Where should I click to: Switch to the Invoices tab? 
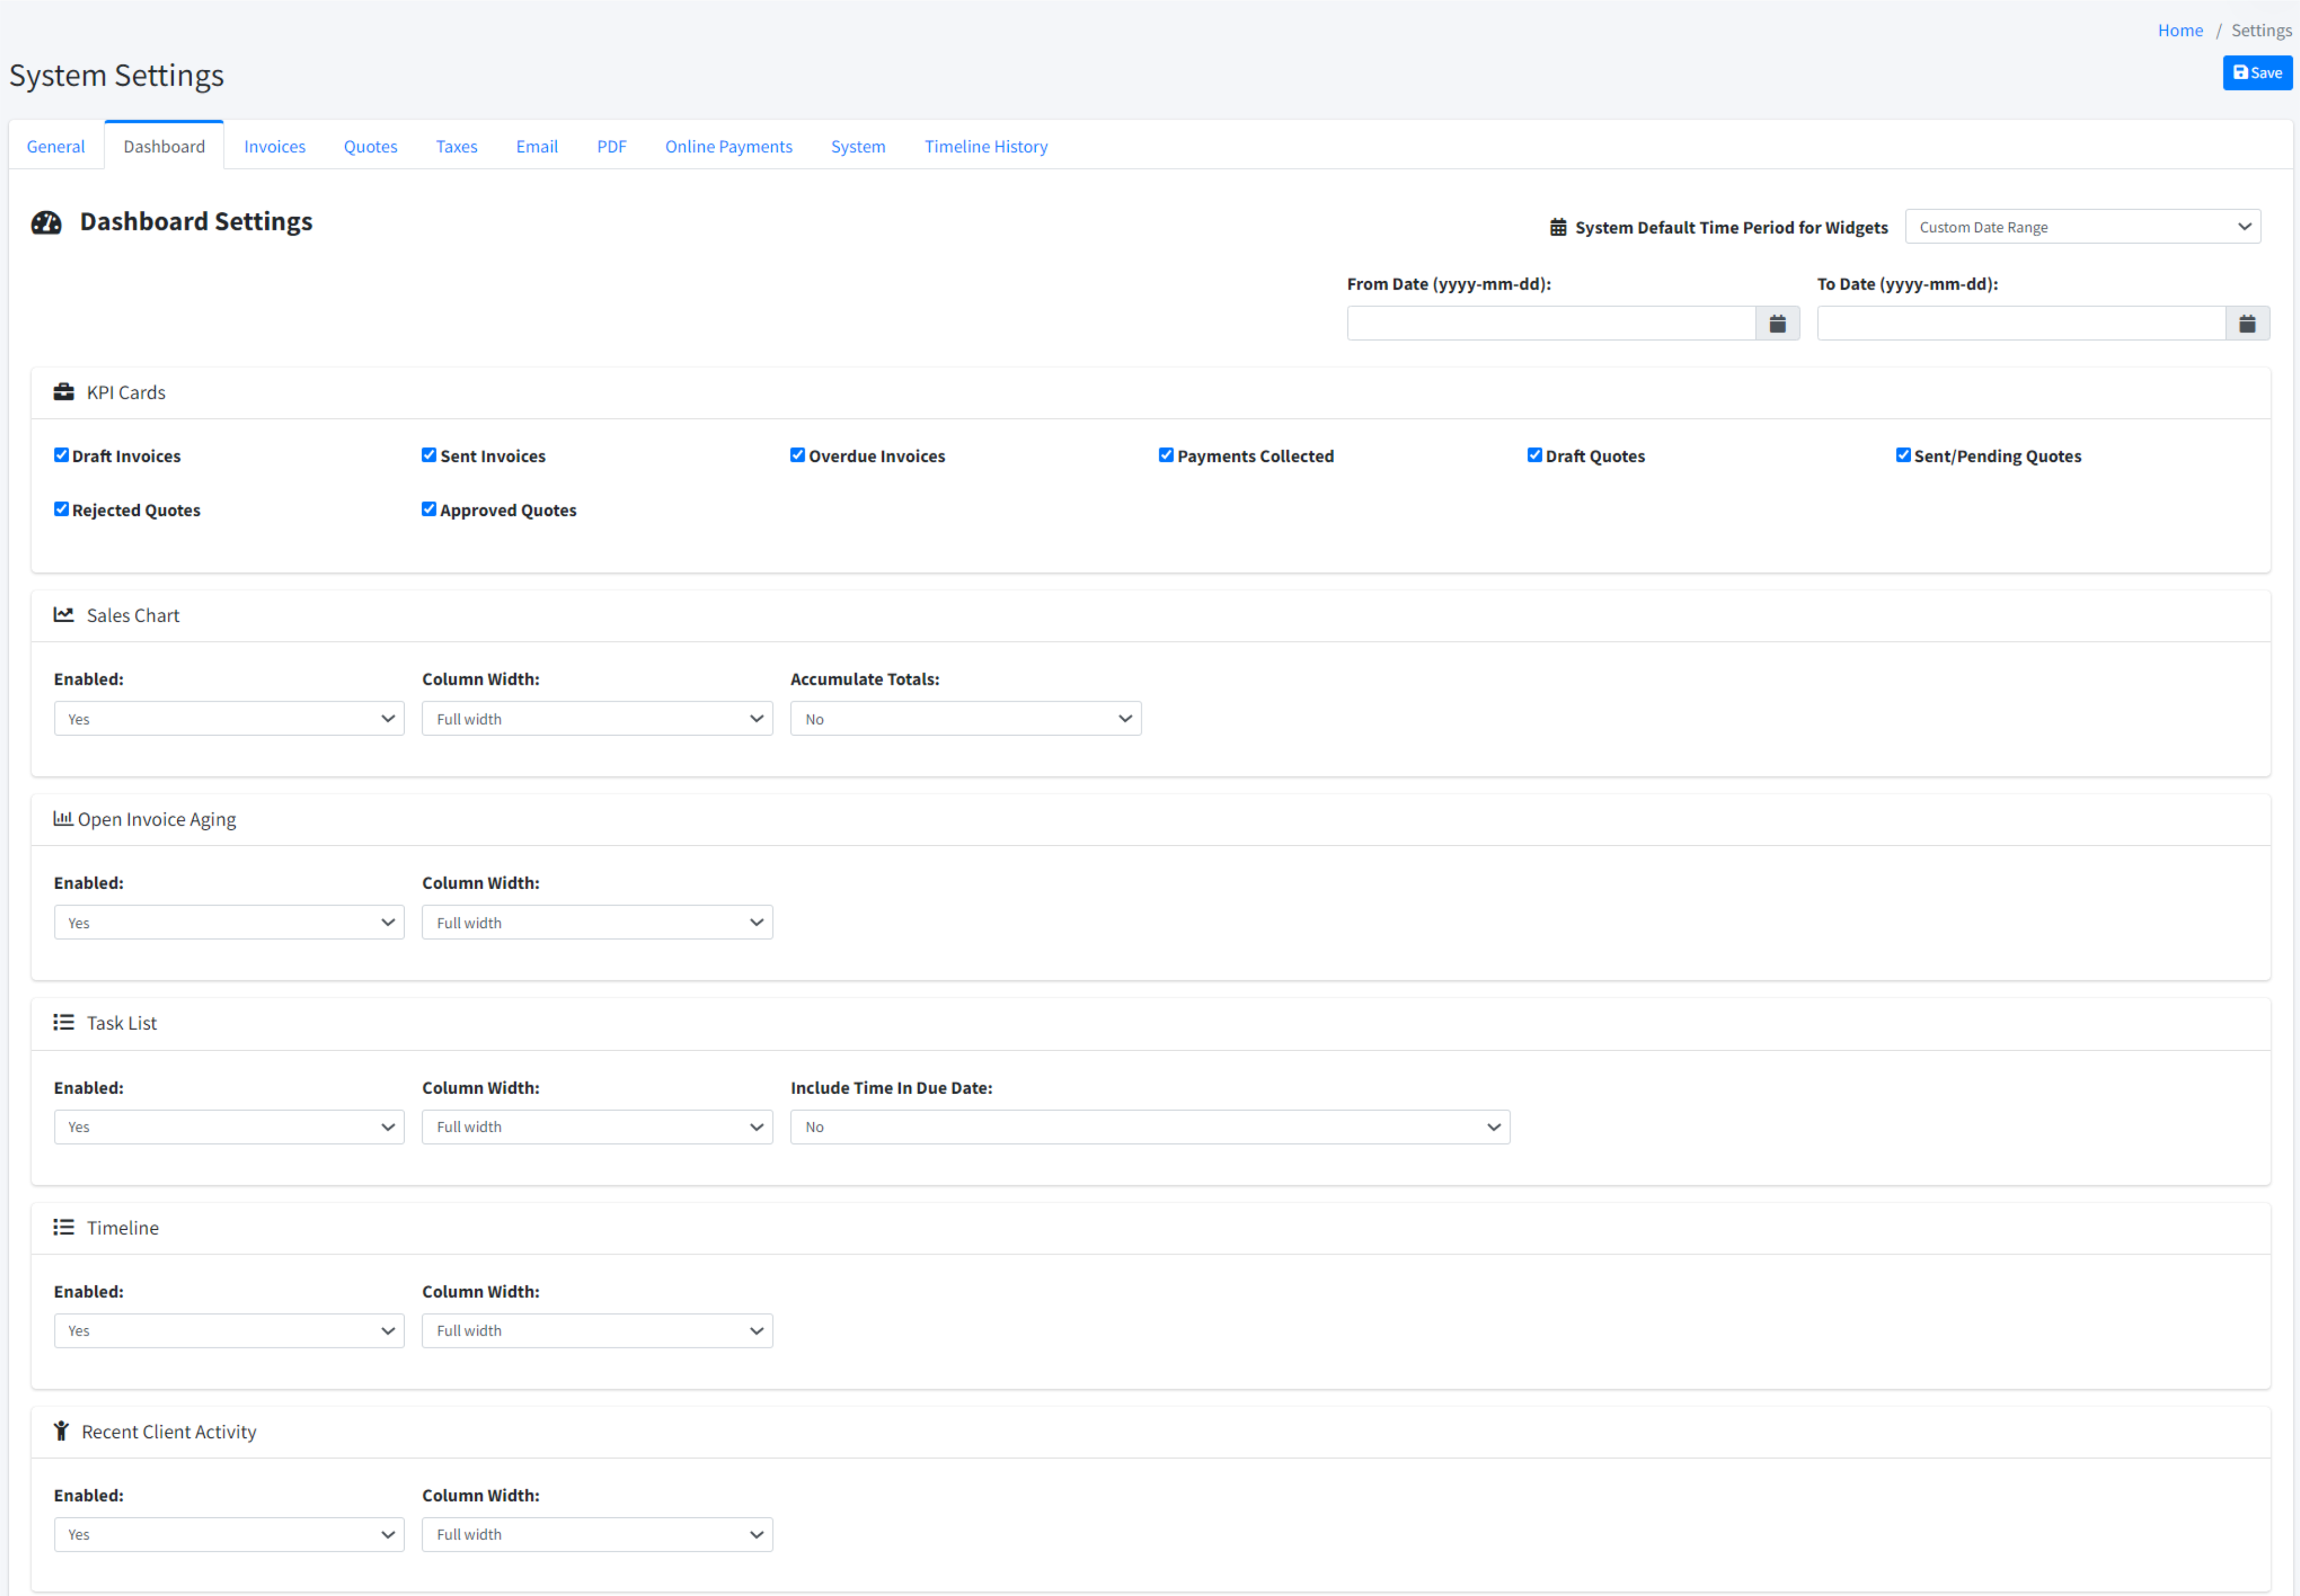pos(274,146)
